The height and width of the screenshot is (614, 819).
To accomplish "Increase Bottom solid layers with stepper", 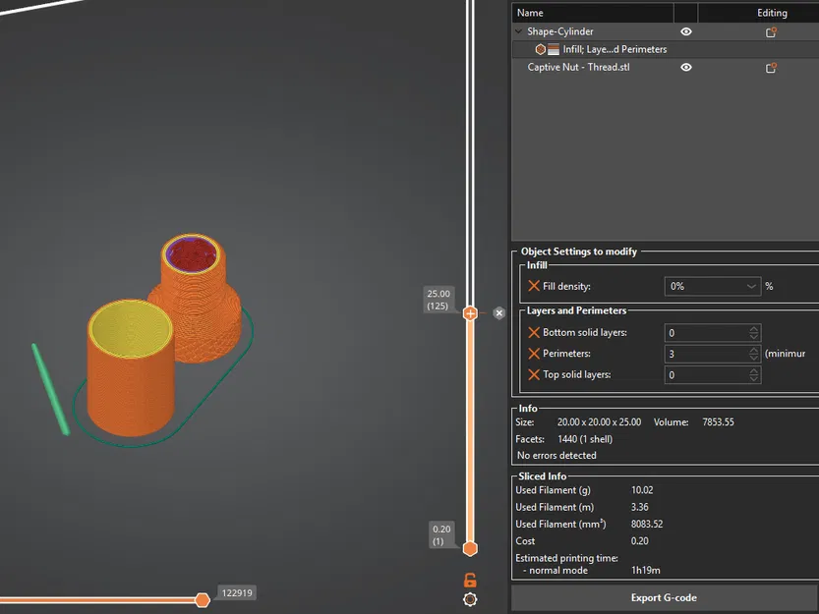I will point(754,329).
